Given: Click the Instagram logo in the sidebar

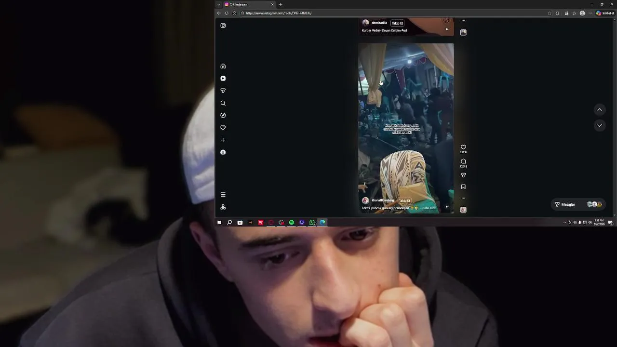Looking at the screenshot, I should click(x=223, y=26).
